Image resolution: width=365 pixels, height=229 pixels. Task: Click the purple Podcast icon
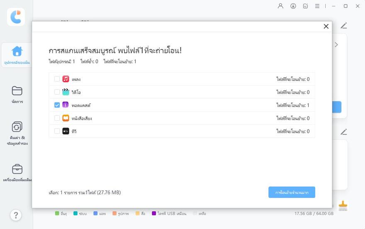[x=66, y=105]
